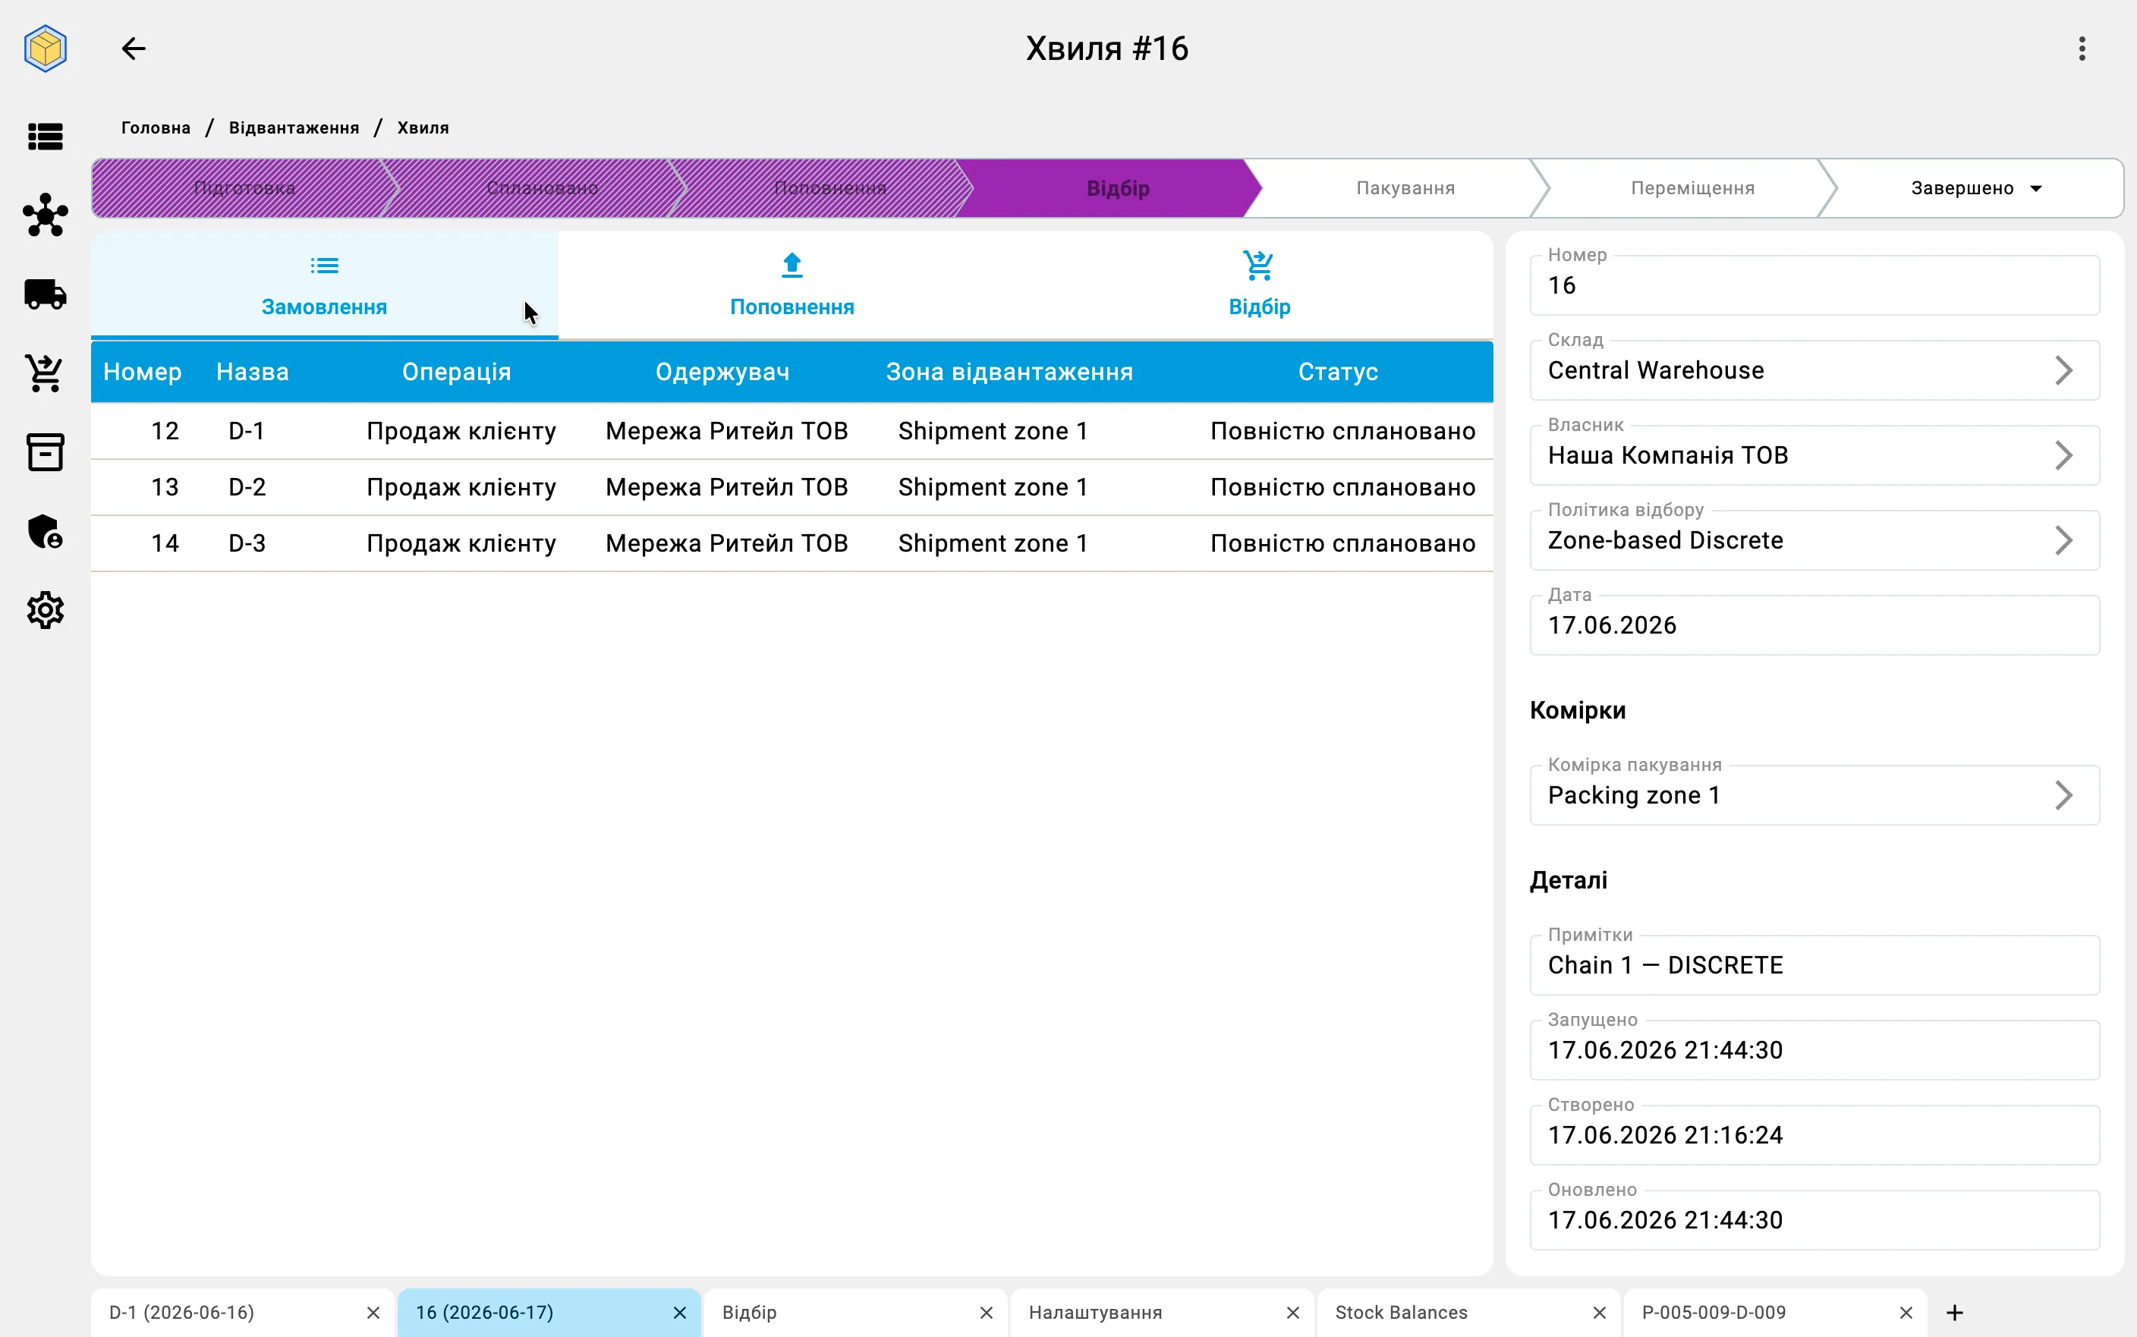Click the Хвиля breadcrumb link
Viewport: 2137px width, 1337px height.
coord(423,127)
